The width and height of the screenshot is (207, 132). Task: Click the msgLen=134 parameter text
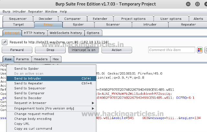click(x=191, y=118)
